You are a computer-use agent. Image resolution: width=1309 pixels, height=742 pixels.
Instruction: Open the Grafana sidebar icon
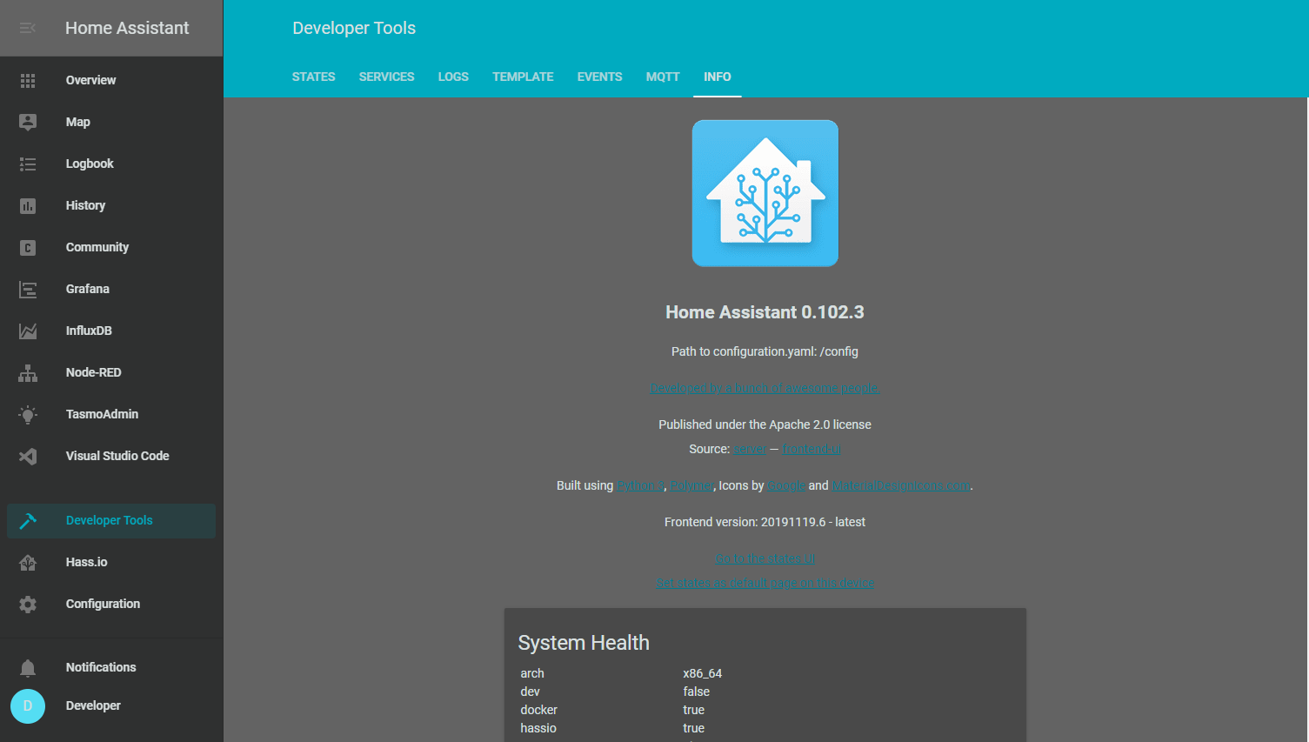tap(28, 289)
